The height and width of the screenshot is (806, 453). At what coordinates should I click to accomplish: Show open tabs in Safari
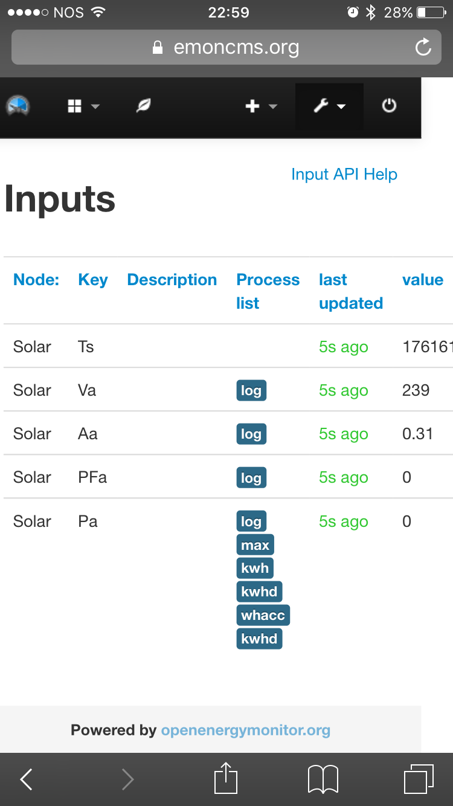419,779
